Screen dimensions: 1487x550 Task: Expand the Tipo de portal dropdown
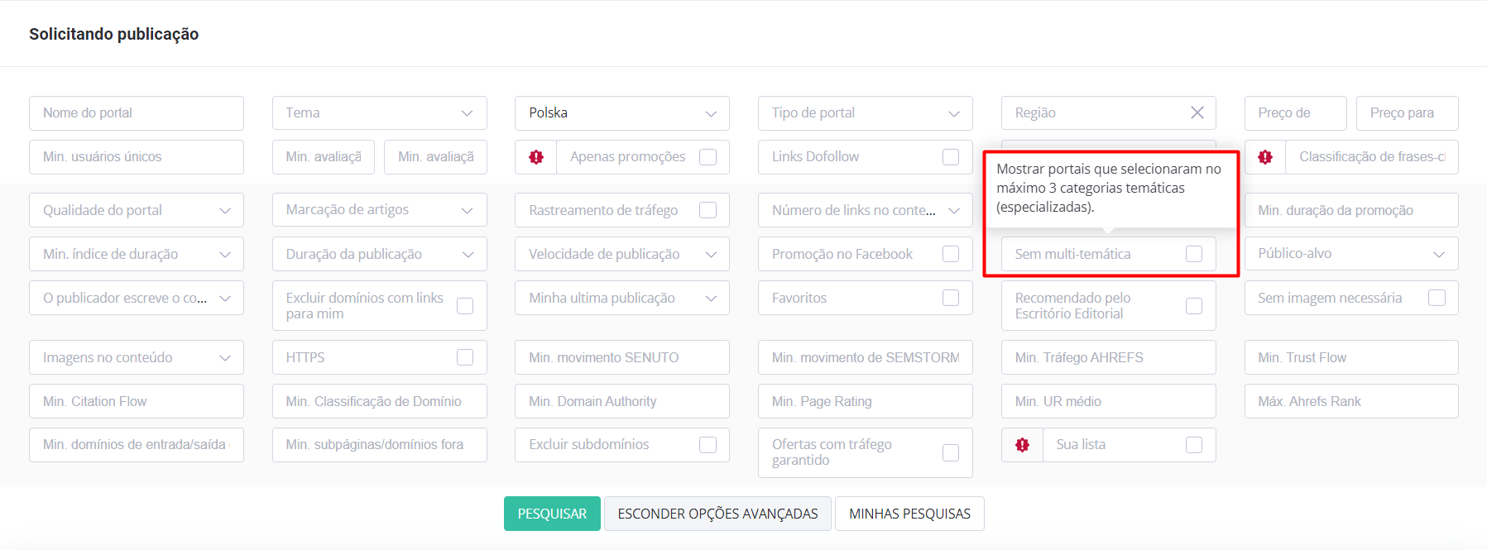point(866,113)
